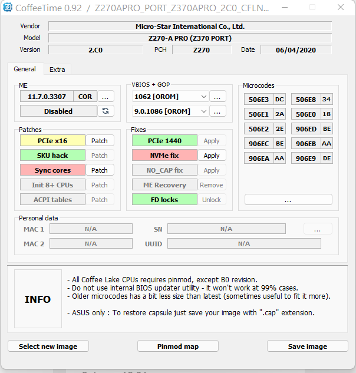Expand the 1062 [OROM] VBIOS dropdown

[x=204, y=97]
